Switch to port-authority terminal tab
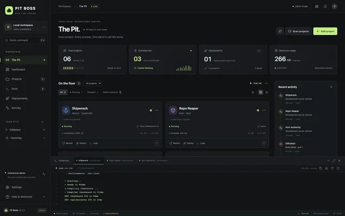Viewport: 345px width, 216px height. (x=153, y=161)
